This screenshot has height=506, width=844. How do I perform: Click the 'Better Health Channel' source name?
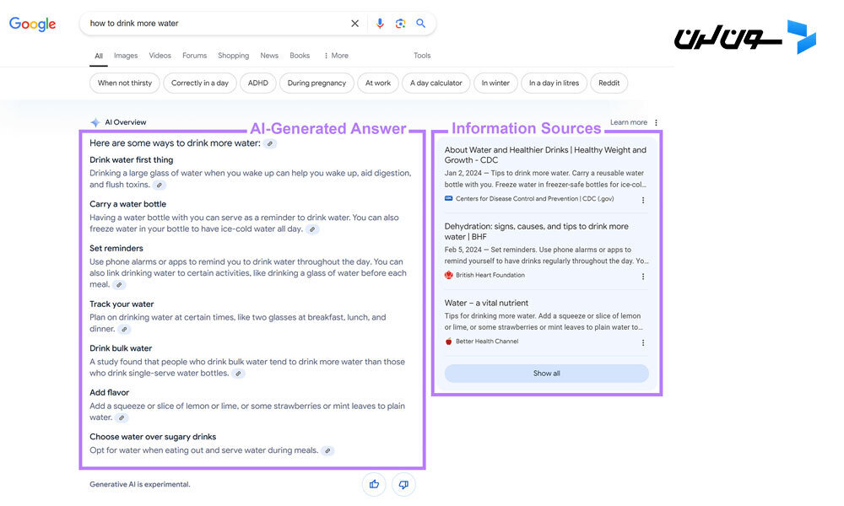point(487,342)
